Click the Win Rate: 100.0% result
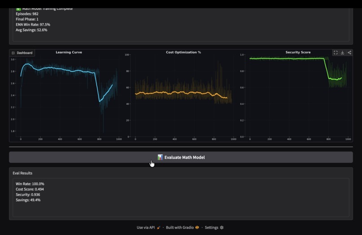The image size is (362, 235). (x=30, y=184)
